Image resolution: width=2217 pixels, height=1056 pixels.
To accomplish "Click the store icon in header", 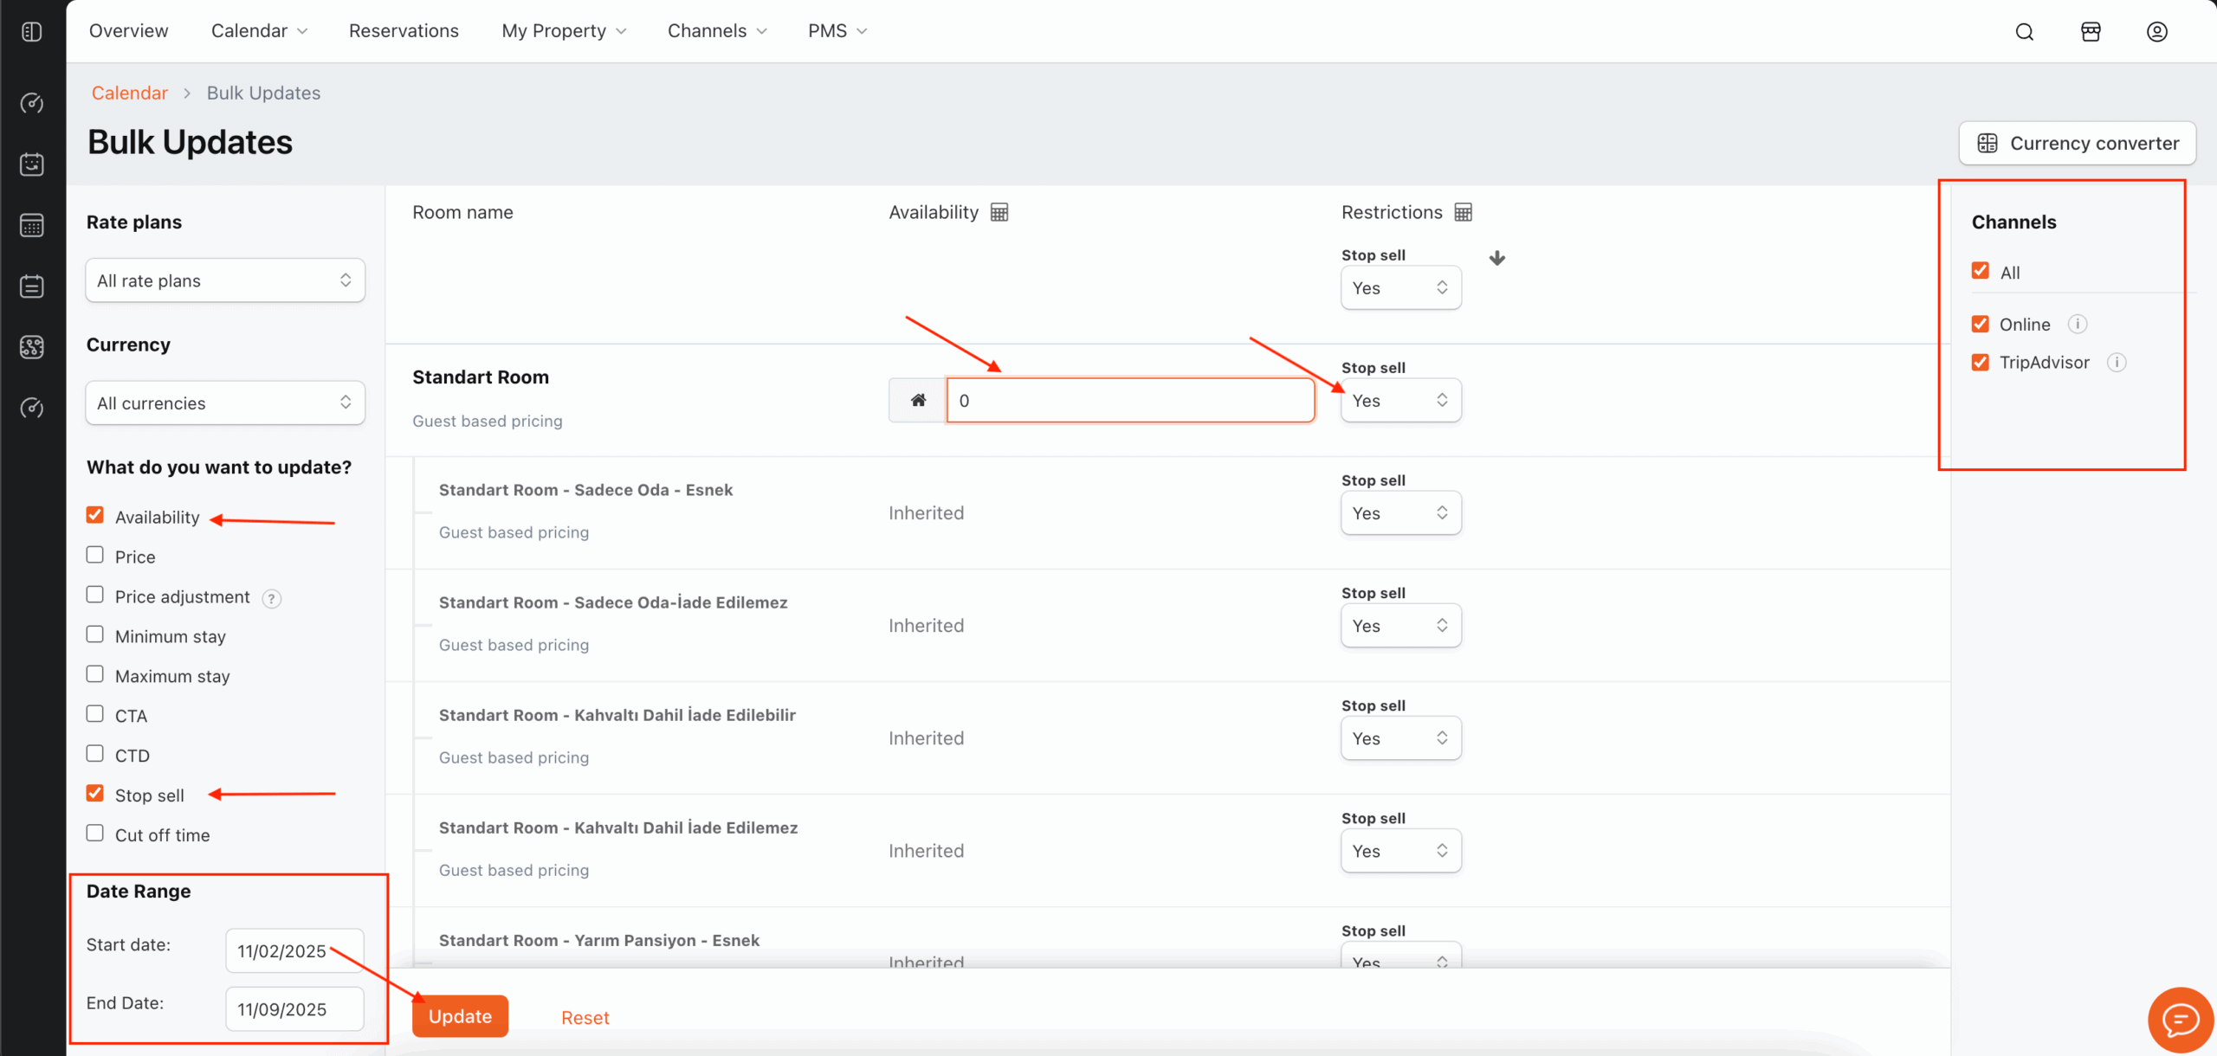I will point(2091,32).
